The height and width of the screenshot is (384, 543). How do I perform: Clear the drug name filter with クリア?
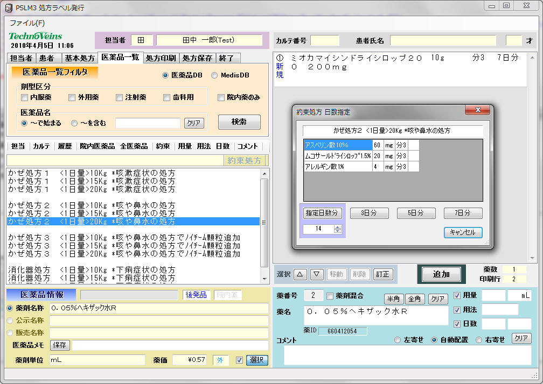click(x=194, y=123)
